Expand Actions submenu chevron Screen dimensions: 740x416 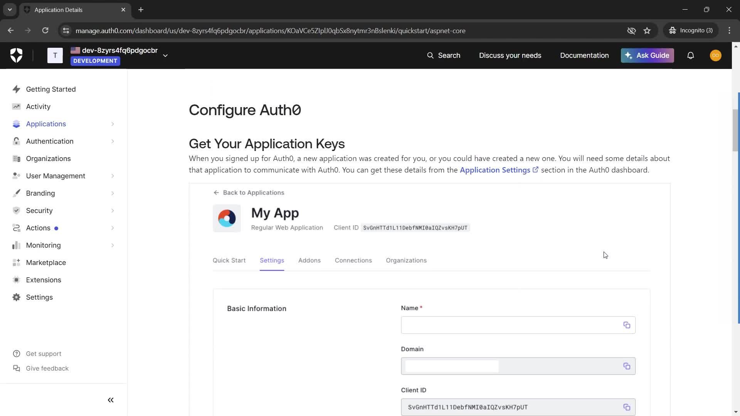pyautogui.click(x=113, y=228)
